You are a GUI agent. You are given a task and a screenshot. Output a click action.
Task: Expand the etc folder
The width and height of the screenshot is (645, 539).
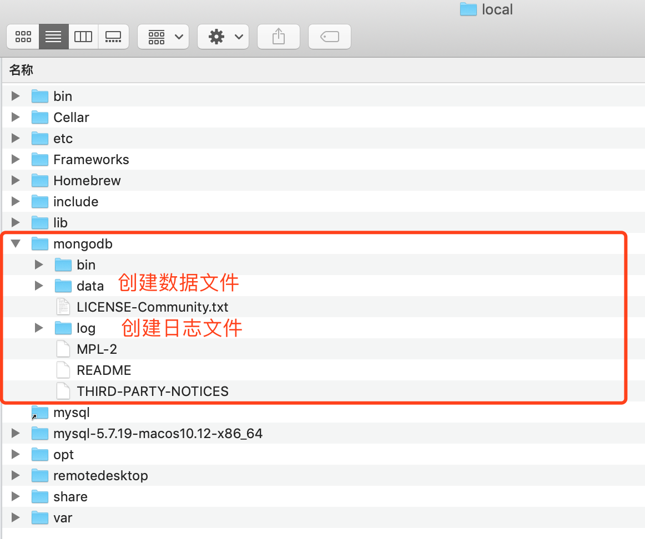[16, 138]
